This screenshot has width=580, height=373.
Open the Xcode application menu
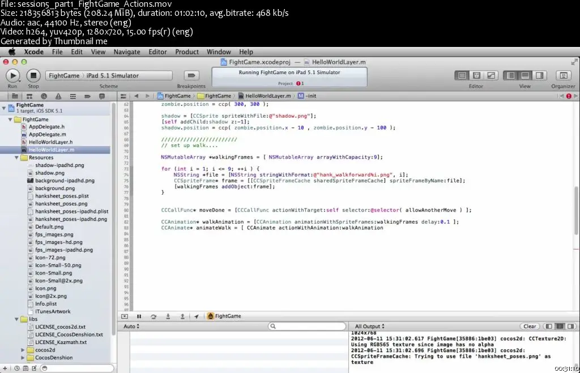pos(33,52)
